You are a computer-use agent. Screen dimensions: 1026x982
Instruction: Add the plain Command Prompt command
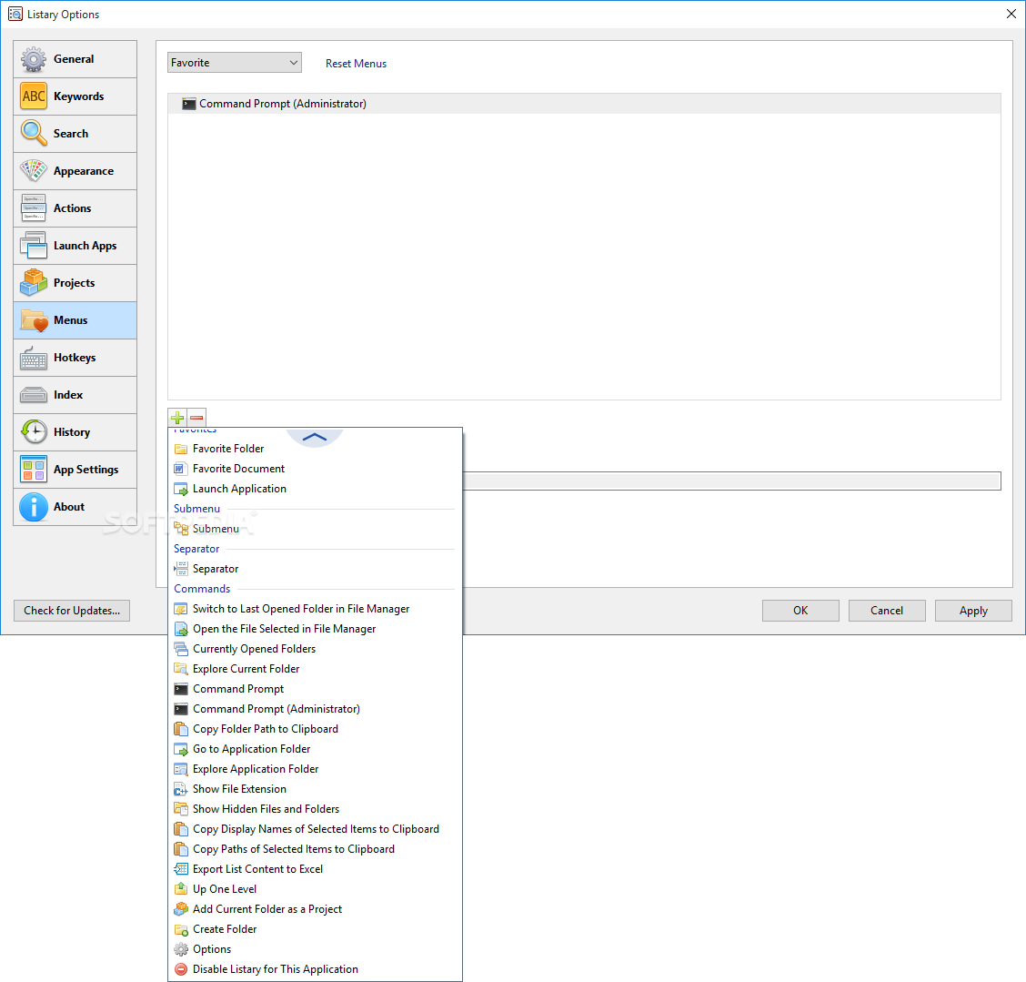pos(315,689)
